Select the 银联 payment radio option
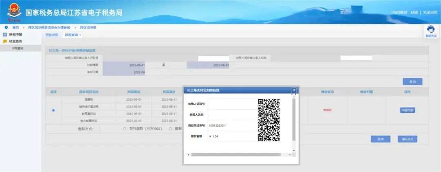 (x=170, y=129)
